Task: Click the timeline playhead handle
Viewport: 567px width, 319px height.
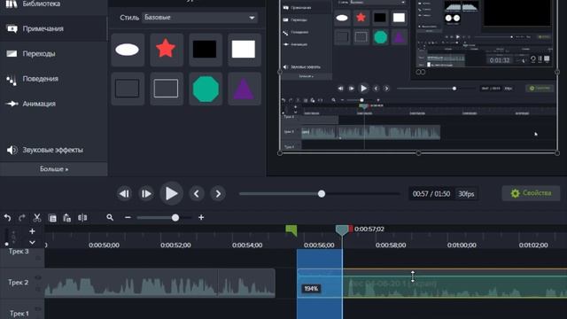Action: click(x=342, y=230)
